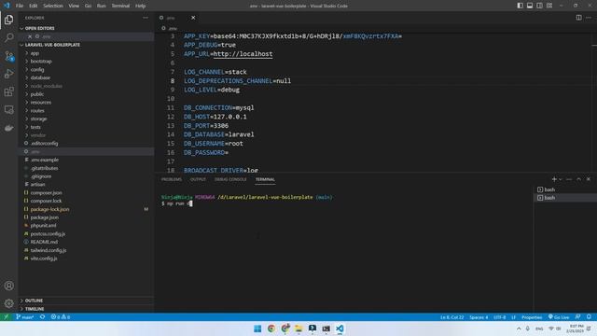Open the Explorer view in the activity bar
Viewport: 597px width, 336px height.
click(x=8, y=20)
